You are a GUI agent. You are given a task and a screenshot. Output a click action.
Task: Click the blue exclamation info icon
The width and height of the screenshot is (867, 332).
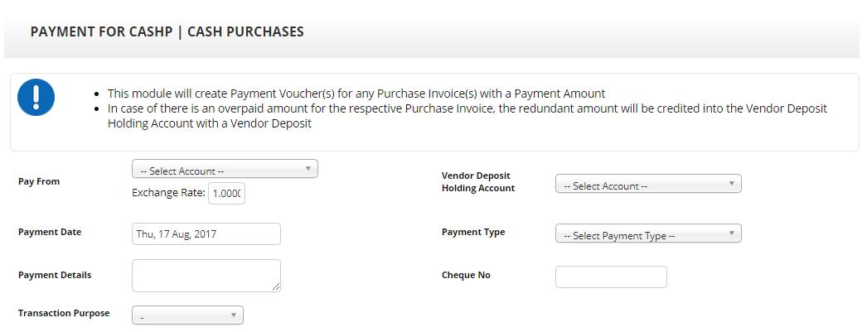tap(36, 97)
